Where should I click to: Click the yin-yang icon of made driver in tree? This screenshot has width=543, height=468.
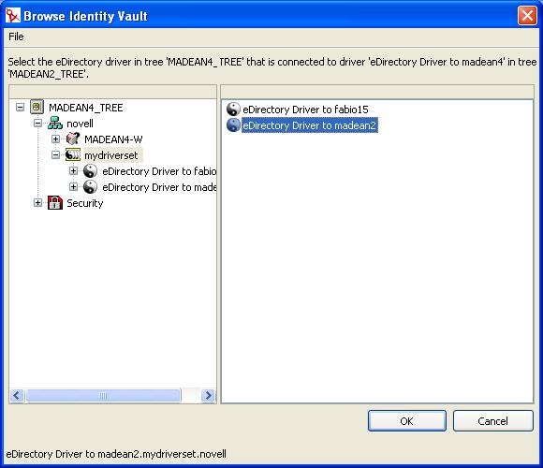pyautogui.click(x=90, y=187)
